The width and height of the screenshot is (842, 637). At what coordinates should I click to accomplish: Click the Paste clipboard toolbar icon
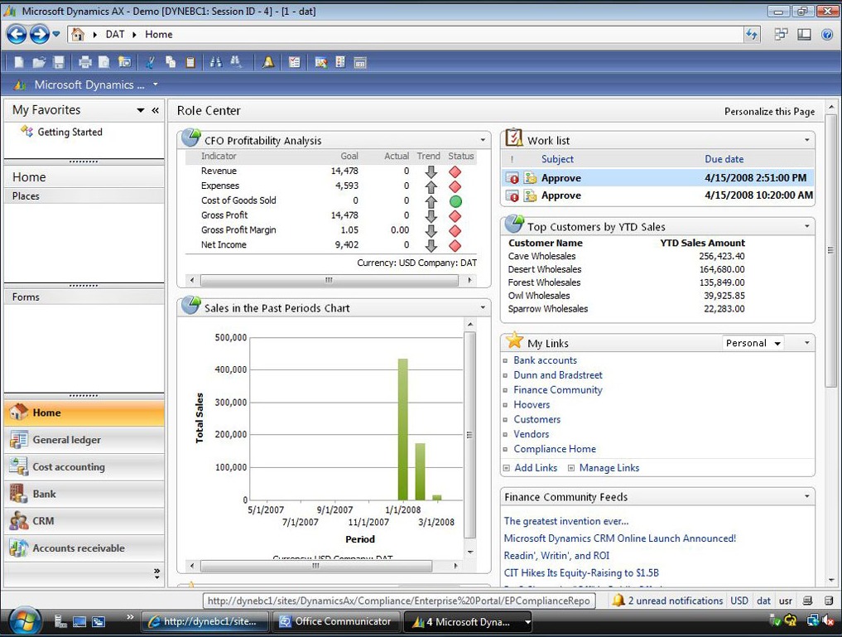(x=190, y=62)
